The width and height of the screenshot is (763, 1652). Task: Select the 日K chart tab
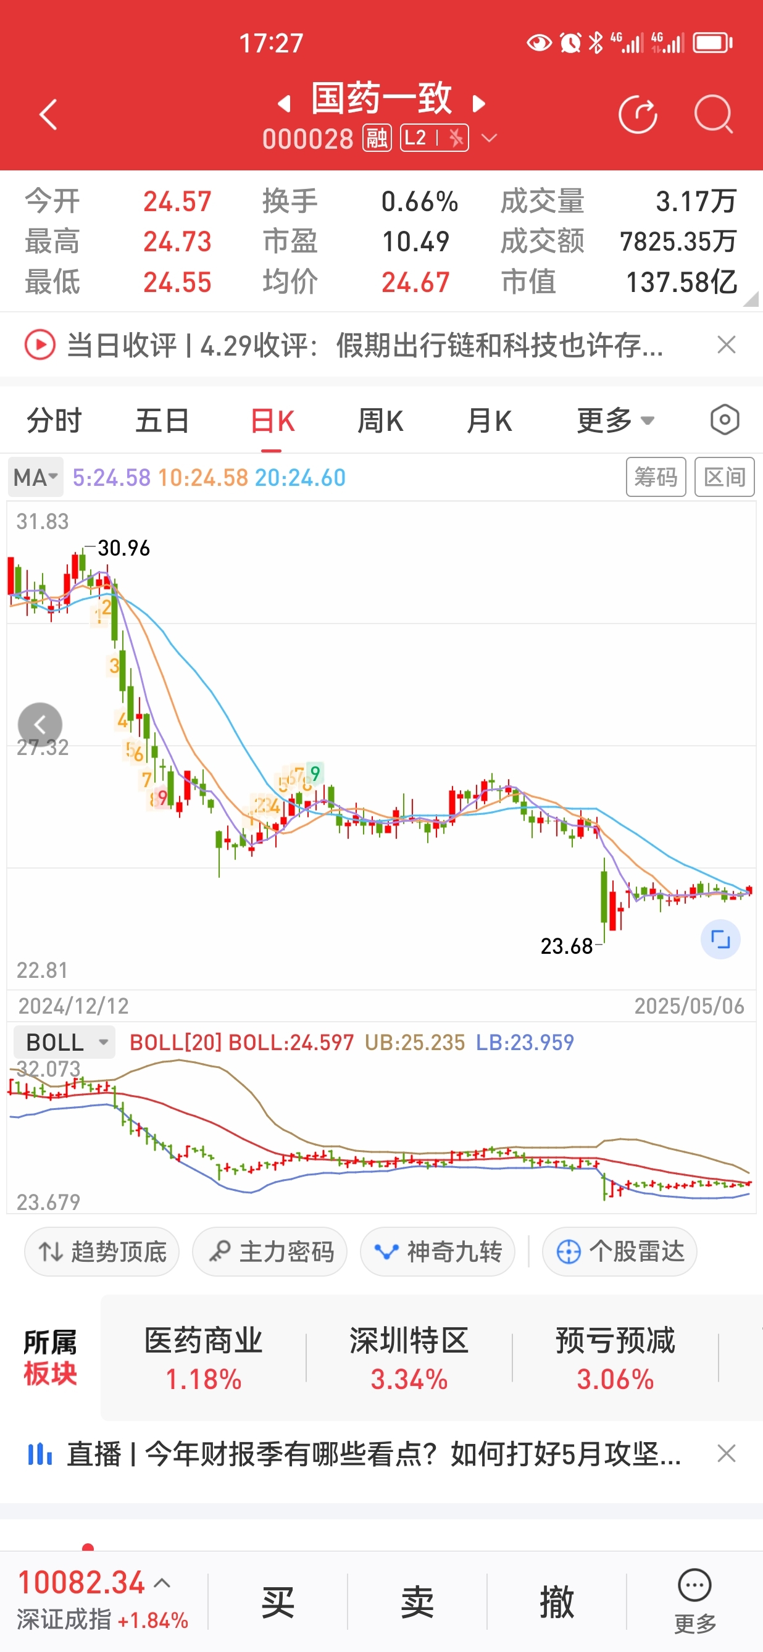pos(272,420)
